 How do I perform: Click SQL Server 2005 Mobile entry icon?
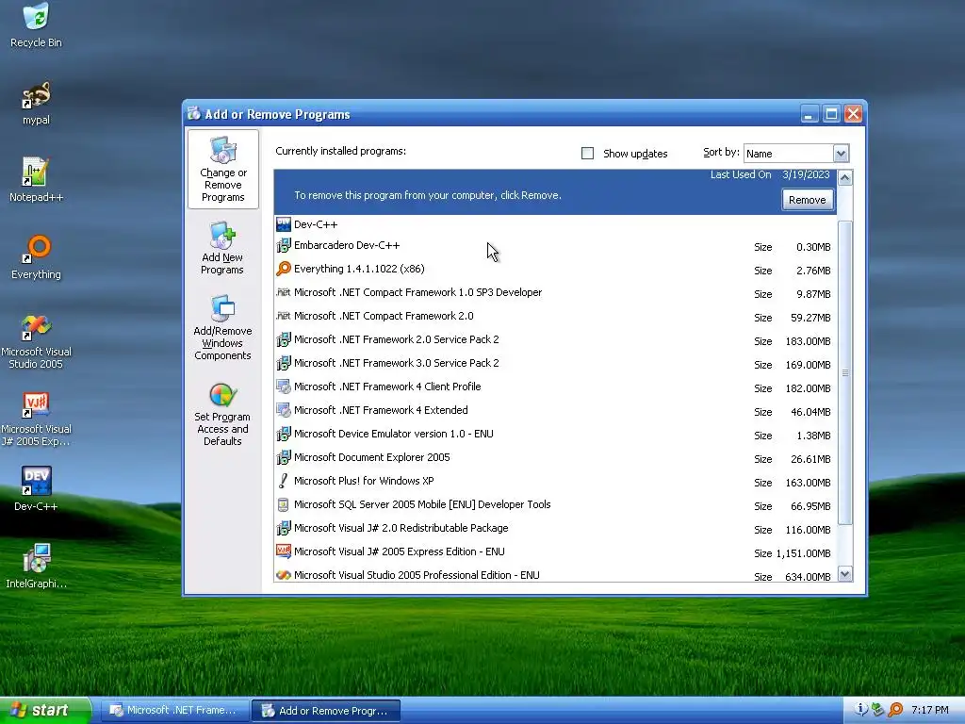[x=283, y=505]
